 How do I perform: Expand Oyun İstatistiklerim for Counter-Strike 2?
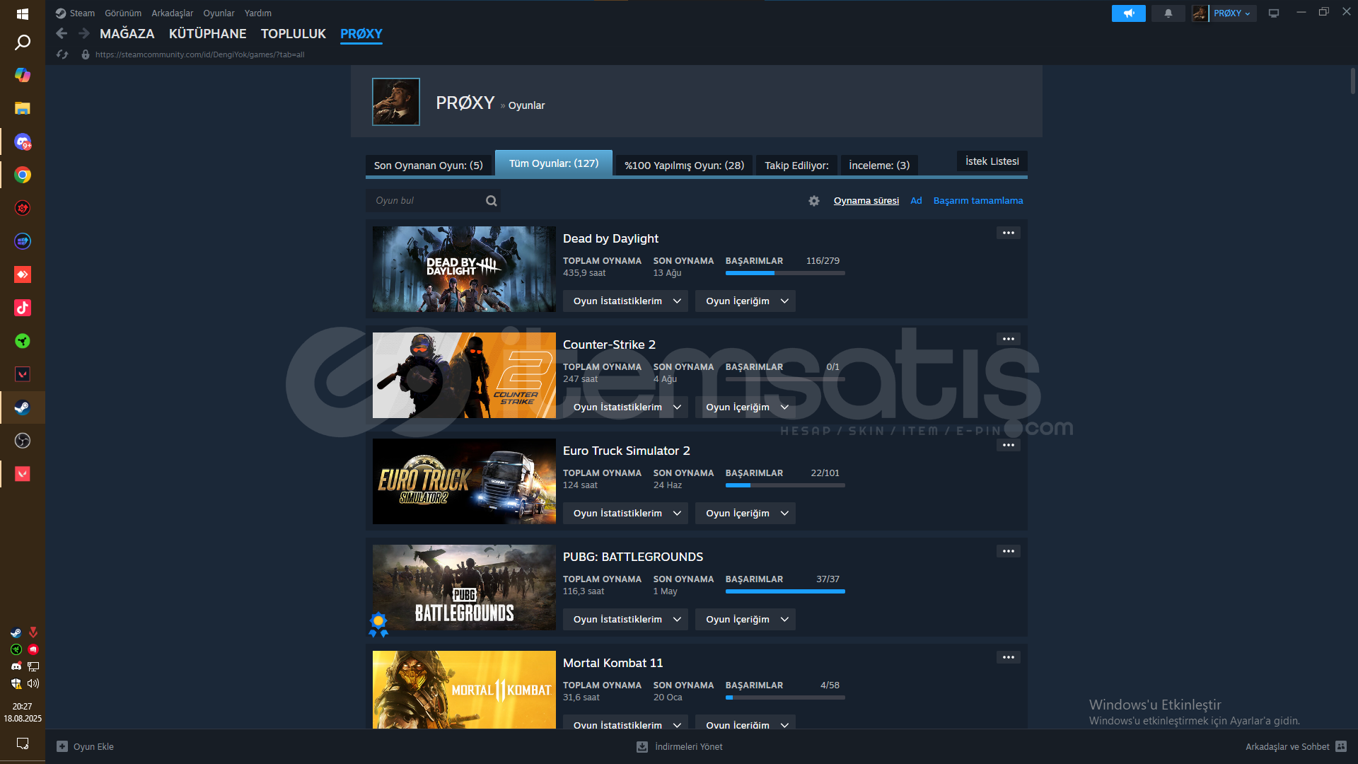coord(625,407)
